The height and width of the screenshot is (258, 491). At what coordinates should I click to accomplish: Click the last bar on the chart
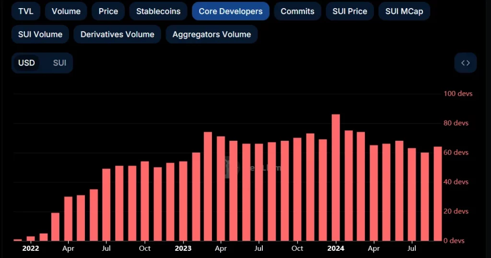tap(438, 193)
